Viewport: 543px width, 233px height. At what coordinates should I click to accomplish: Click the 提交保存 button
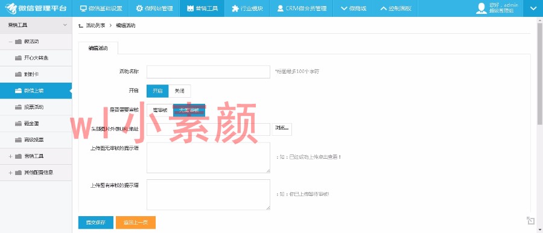pyautogui.click(x=95, y=223)
